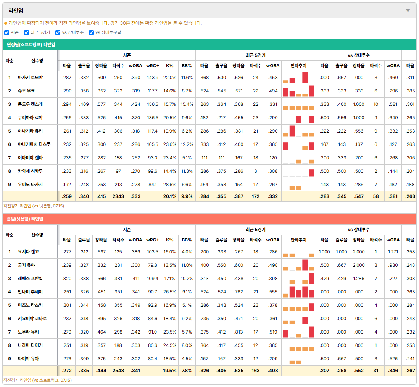
Task: Open 노무라 유키 hit trend chart
Action: coord(298,332)
